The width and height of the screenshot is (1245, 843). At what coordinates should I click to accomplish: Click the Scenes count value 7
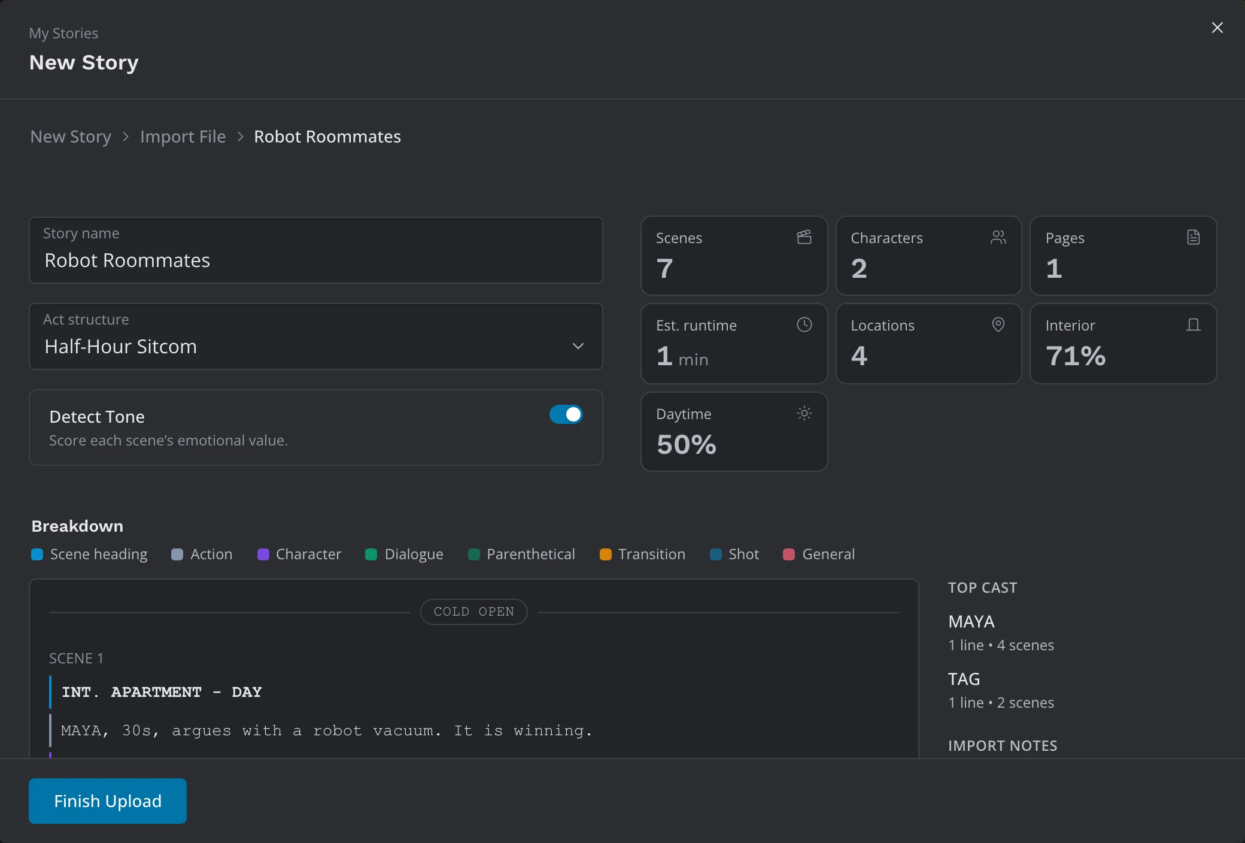tap(664, 268)
